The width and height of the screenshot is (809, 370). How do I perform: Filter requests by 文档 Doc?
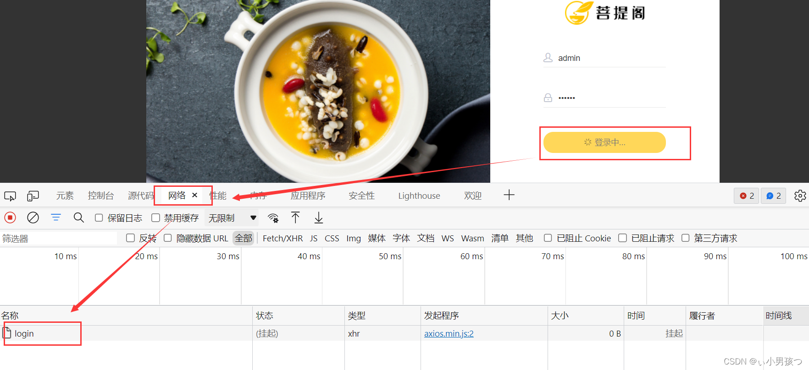tap(426, 238)
